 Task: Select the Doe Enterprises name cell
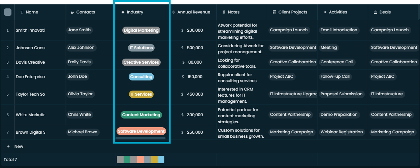(40, 77)
